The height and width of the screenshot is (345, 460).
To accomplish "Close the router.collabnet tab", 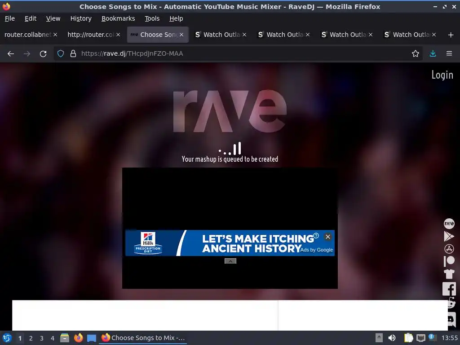I will [55, 35].
